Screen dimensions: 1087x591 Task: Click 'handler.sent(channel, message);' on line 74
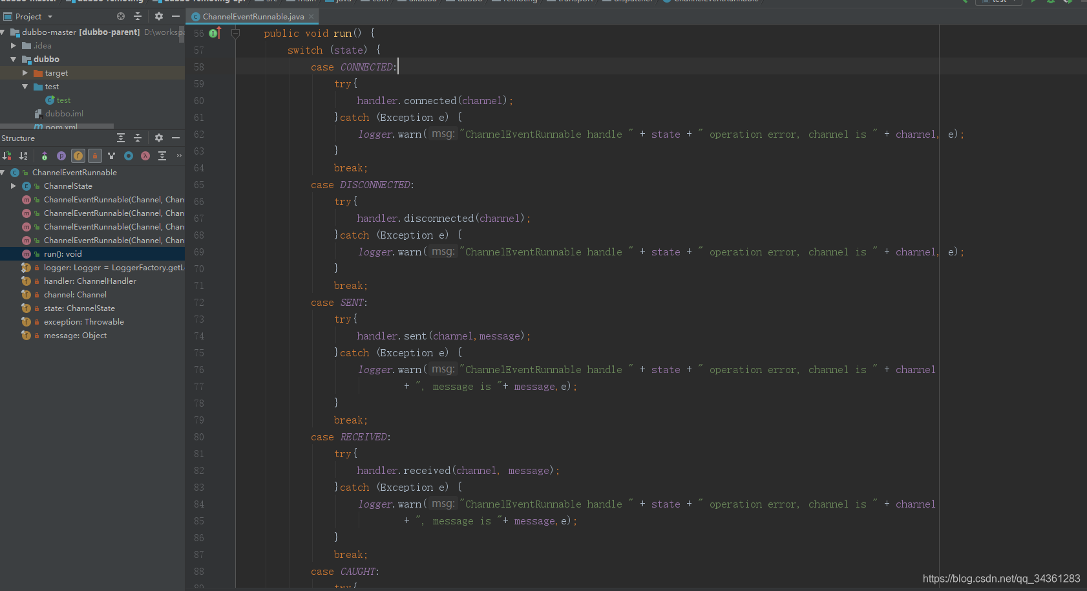point(444,336)
